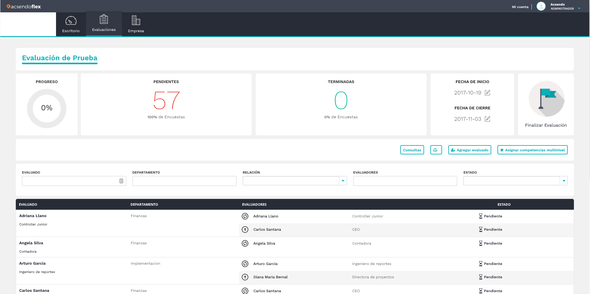Click hourglass icon in Angela Silva evaluator row
The height and width of the screenshot is (294, 590).
pyautogui.click(x=481, y=243)
